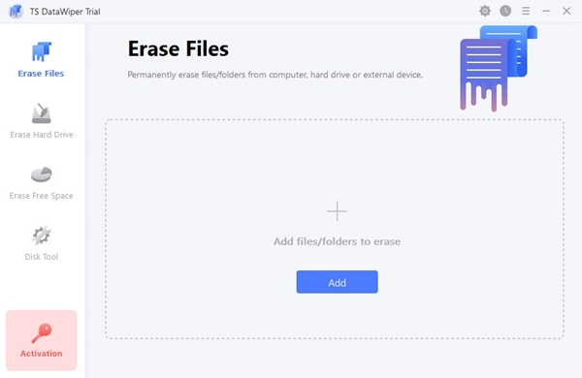Switch to Erase Free Space label
The image size is (582, 378).
[41, 196]
